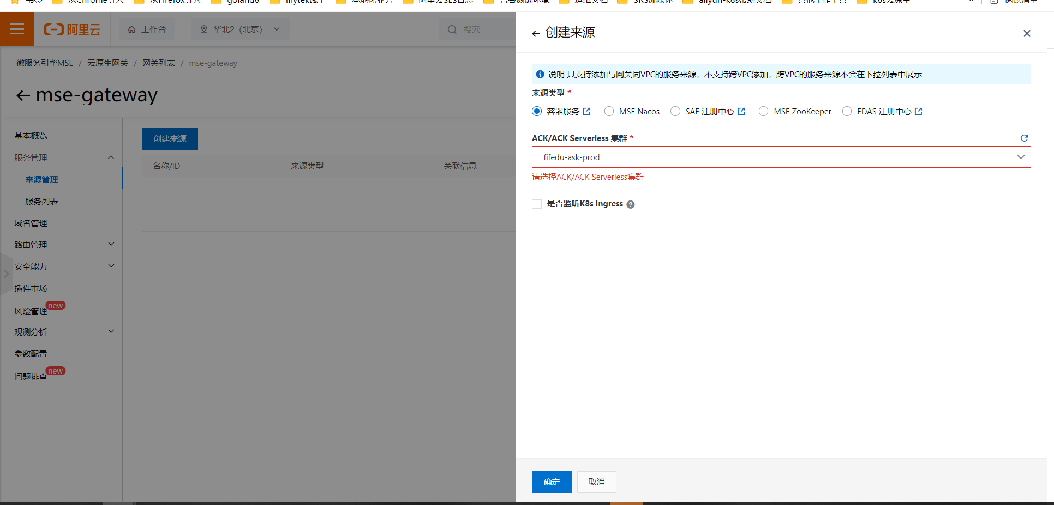Open 容器服务 external link icon
Screen dimensions: 1054x505
click(x=586, y=111)
